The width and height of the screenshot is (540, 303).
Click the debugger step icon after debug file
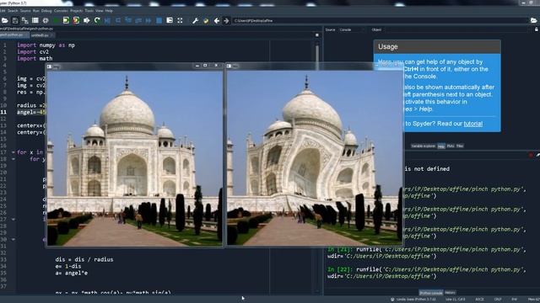pos(118,20)
